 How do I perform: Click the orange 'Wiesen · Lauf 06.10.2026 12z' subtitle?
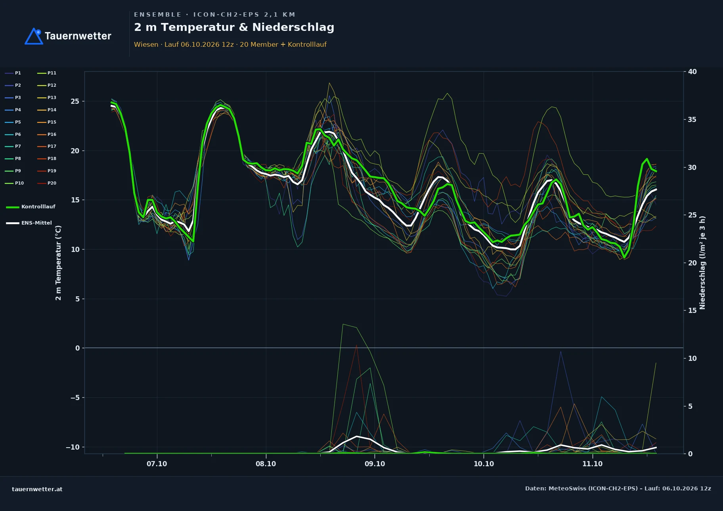(x=230, y=44)
